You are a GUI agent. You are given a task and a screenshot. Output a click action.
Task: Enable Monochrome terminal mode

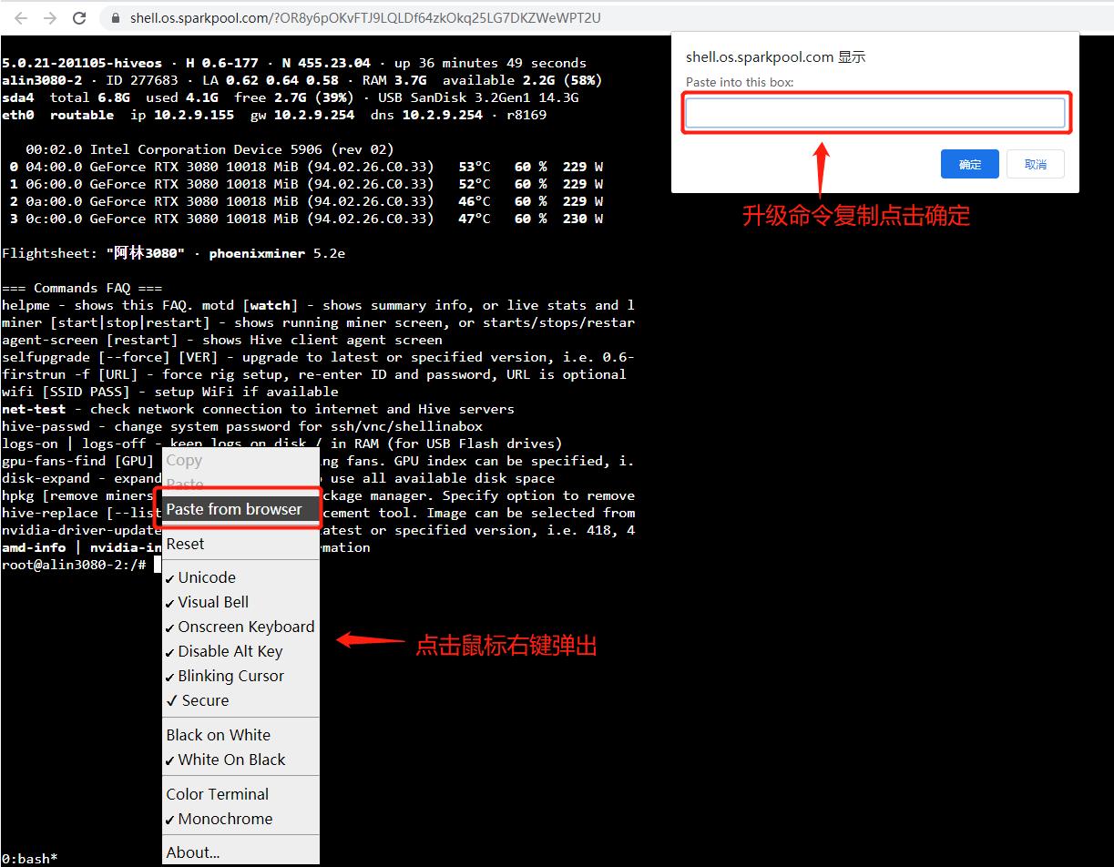[x=220, y=819]
